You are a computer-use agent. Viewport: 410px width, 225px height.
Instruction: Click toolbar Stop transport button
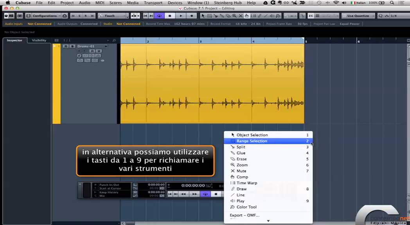pyautogui.click(x=170, y=16)
